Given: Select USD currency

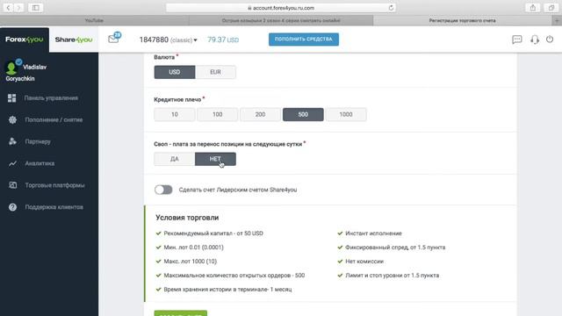Looking at the screenshot, I should tap(175, 72).
